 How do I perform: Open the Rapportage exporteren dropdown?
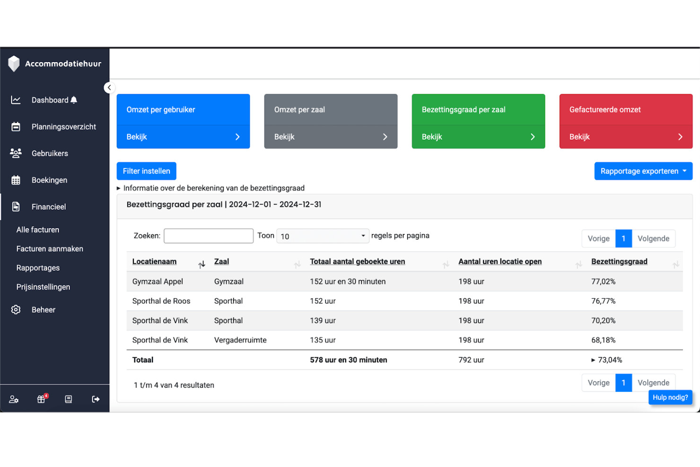coord(643,171)
